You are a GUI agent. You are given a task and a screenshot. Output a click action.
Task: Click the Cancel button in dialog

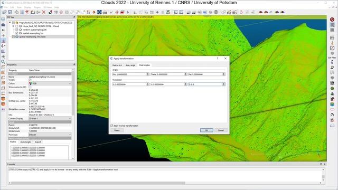click(221, 130)
